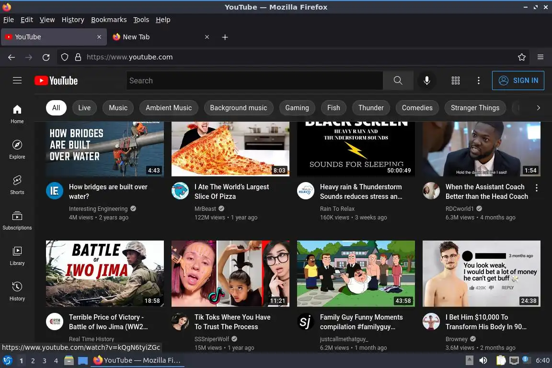Show more category chips with right arrow
Image resolution: width=552 pixels, height=368 pixels.
538,108
